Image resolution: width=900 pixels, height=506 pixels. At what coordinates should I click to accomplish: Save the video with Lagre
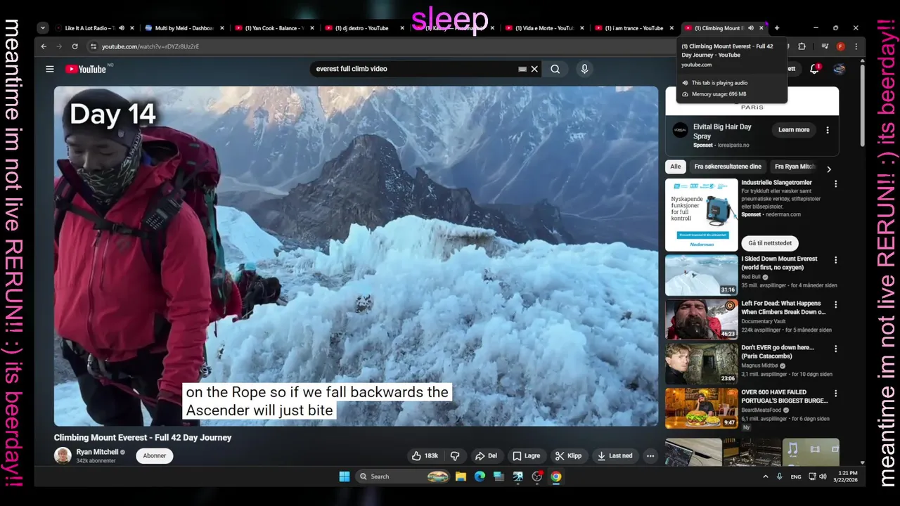[x=527, y=455]
